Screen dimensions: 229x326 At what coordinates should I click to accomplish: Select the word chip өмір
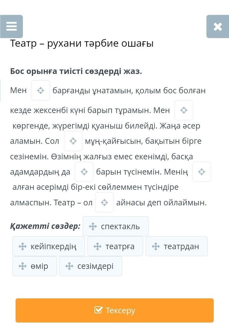click(x=35, y=266)
